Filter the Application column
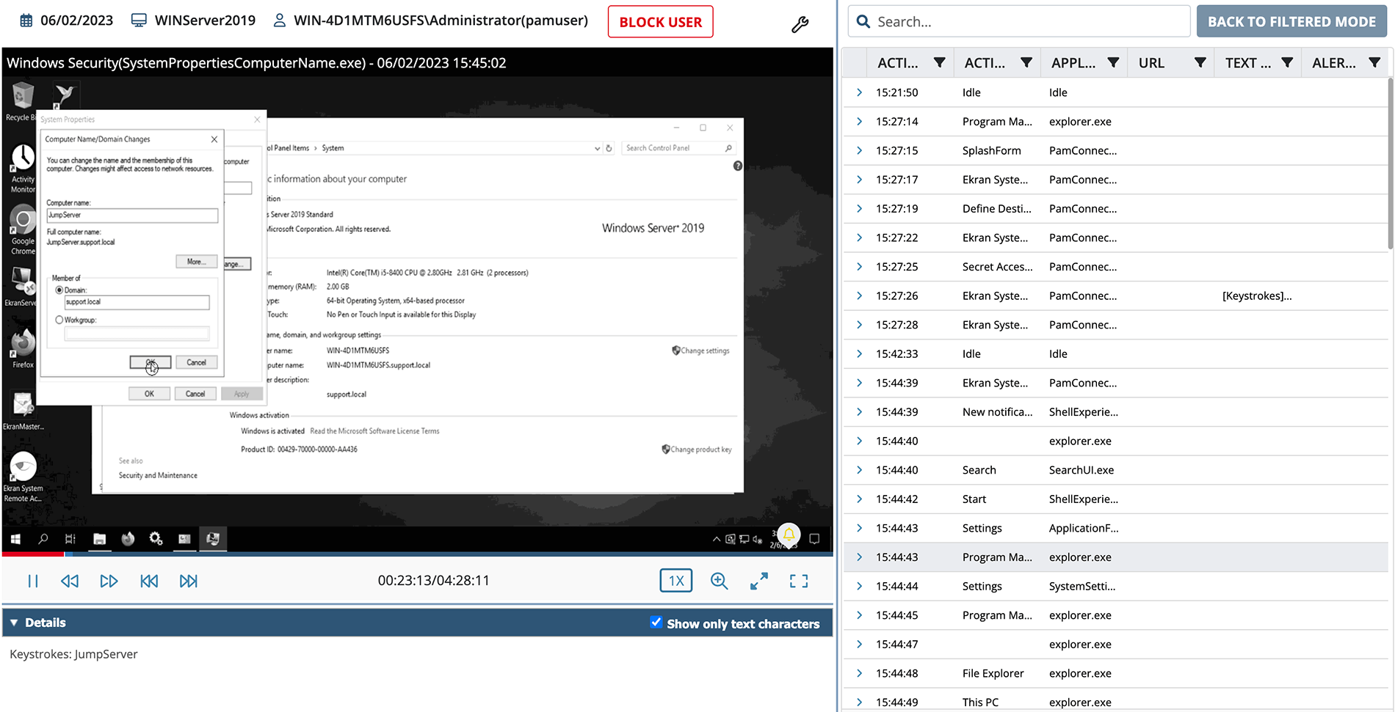Viewport: 1395px width, 712px height. click(1113, 62)
